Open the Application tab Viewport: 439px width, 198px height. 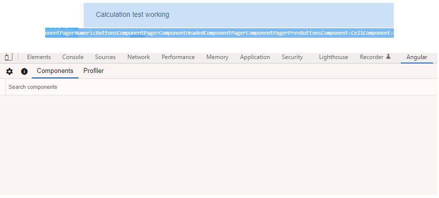[255, 57]
